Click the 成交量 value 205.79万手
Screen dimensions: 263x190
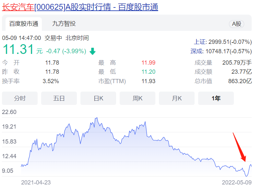tap(237, 63)
